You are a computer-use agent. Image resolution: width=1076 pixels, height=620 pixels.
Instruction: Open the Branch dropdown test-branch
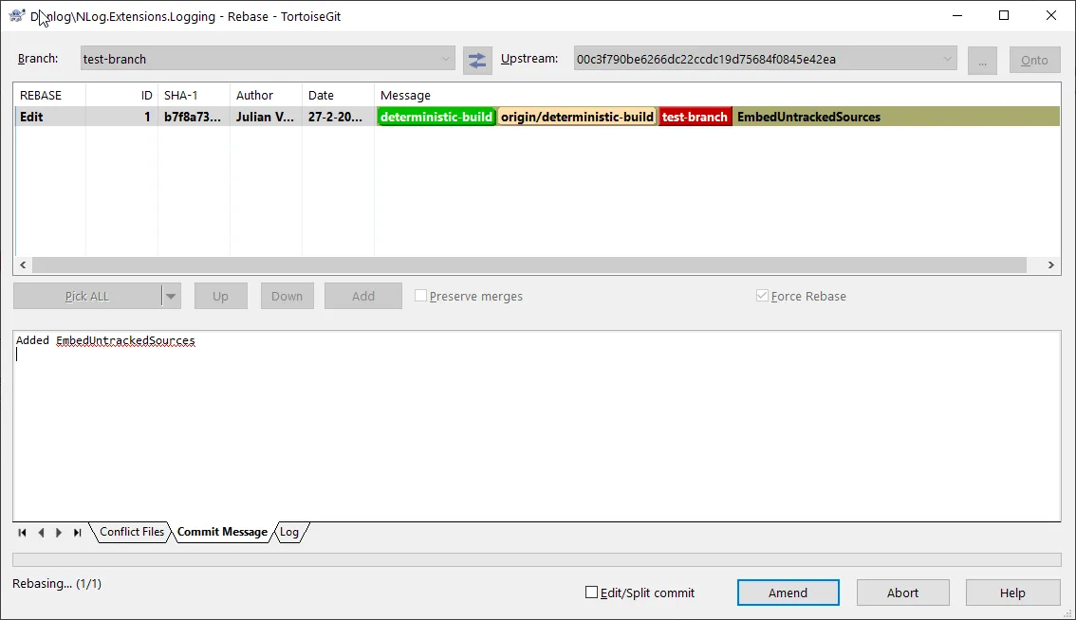point(268,59)
